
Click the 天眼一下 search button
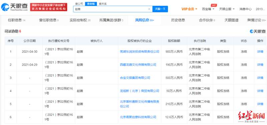click(x=160, y=9)
